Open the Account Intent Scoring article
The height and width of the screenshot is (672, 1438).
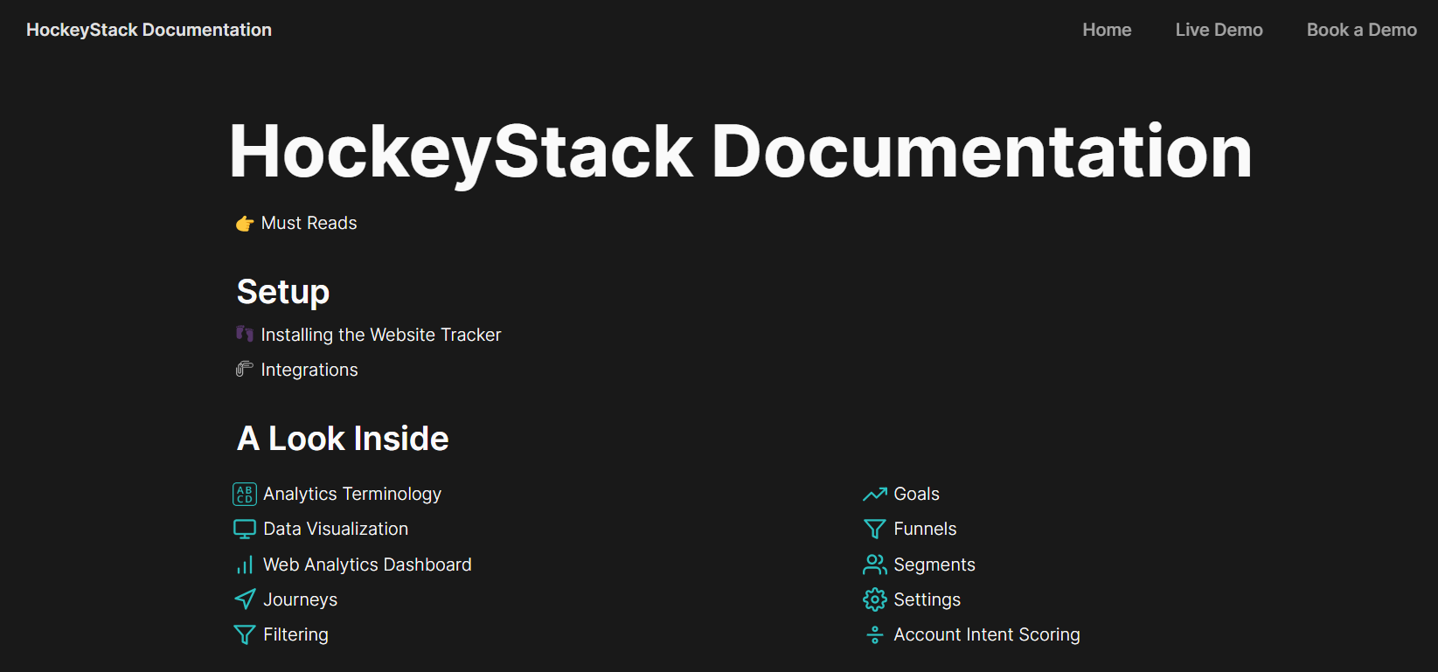pos(987,634)
